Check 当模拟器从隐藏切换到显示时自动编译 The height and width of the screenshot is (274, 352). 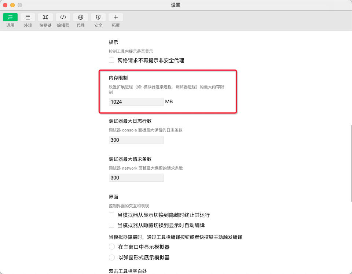111,225
